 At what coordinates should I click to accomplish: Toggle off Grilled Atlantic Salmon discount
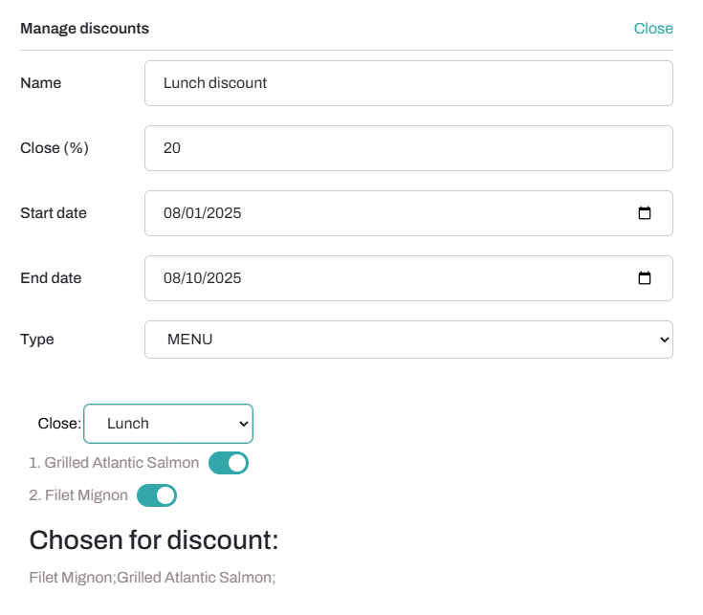pos(229,463)
